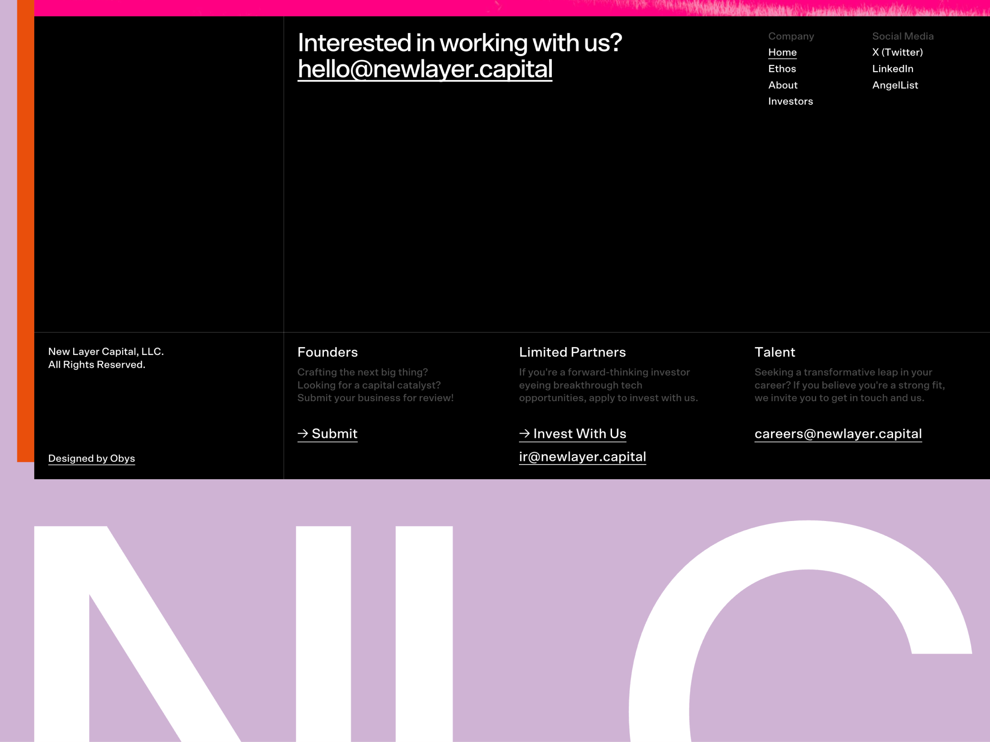The width and height of the screenshot is (990, 742).
Task: Click the arrow icon beside Invest With Us
Action: (x=524, y=434)
